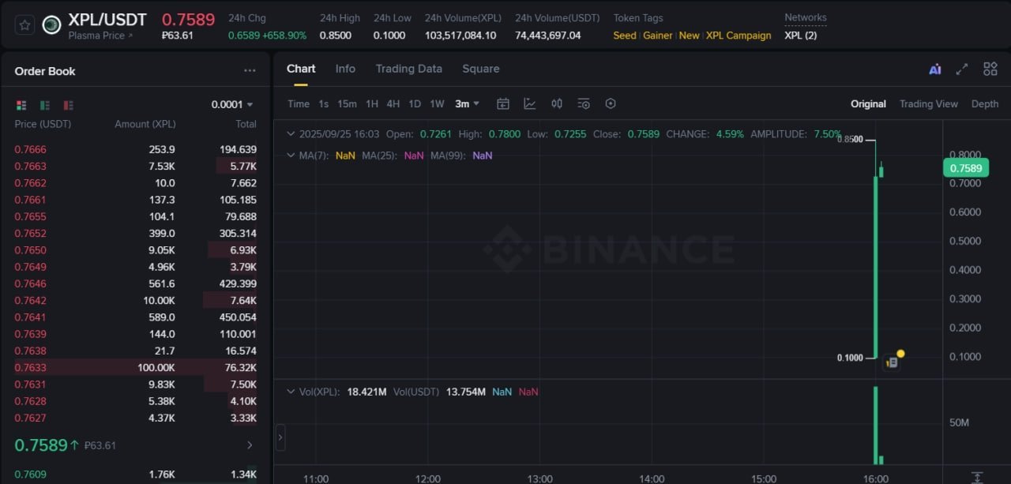Open the 3m interval dropdown
Image resolution: width=1011 pixels, height=484 pixels.
click(x=467, y=104)
